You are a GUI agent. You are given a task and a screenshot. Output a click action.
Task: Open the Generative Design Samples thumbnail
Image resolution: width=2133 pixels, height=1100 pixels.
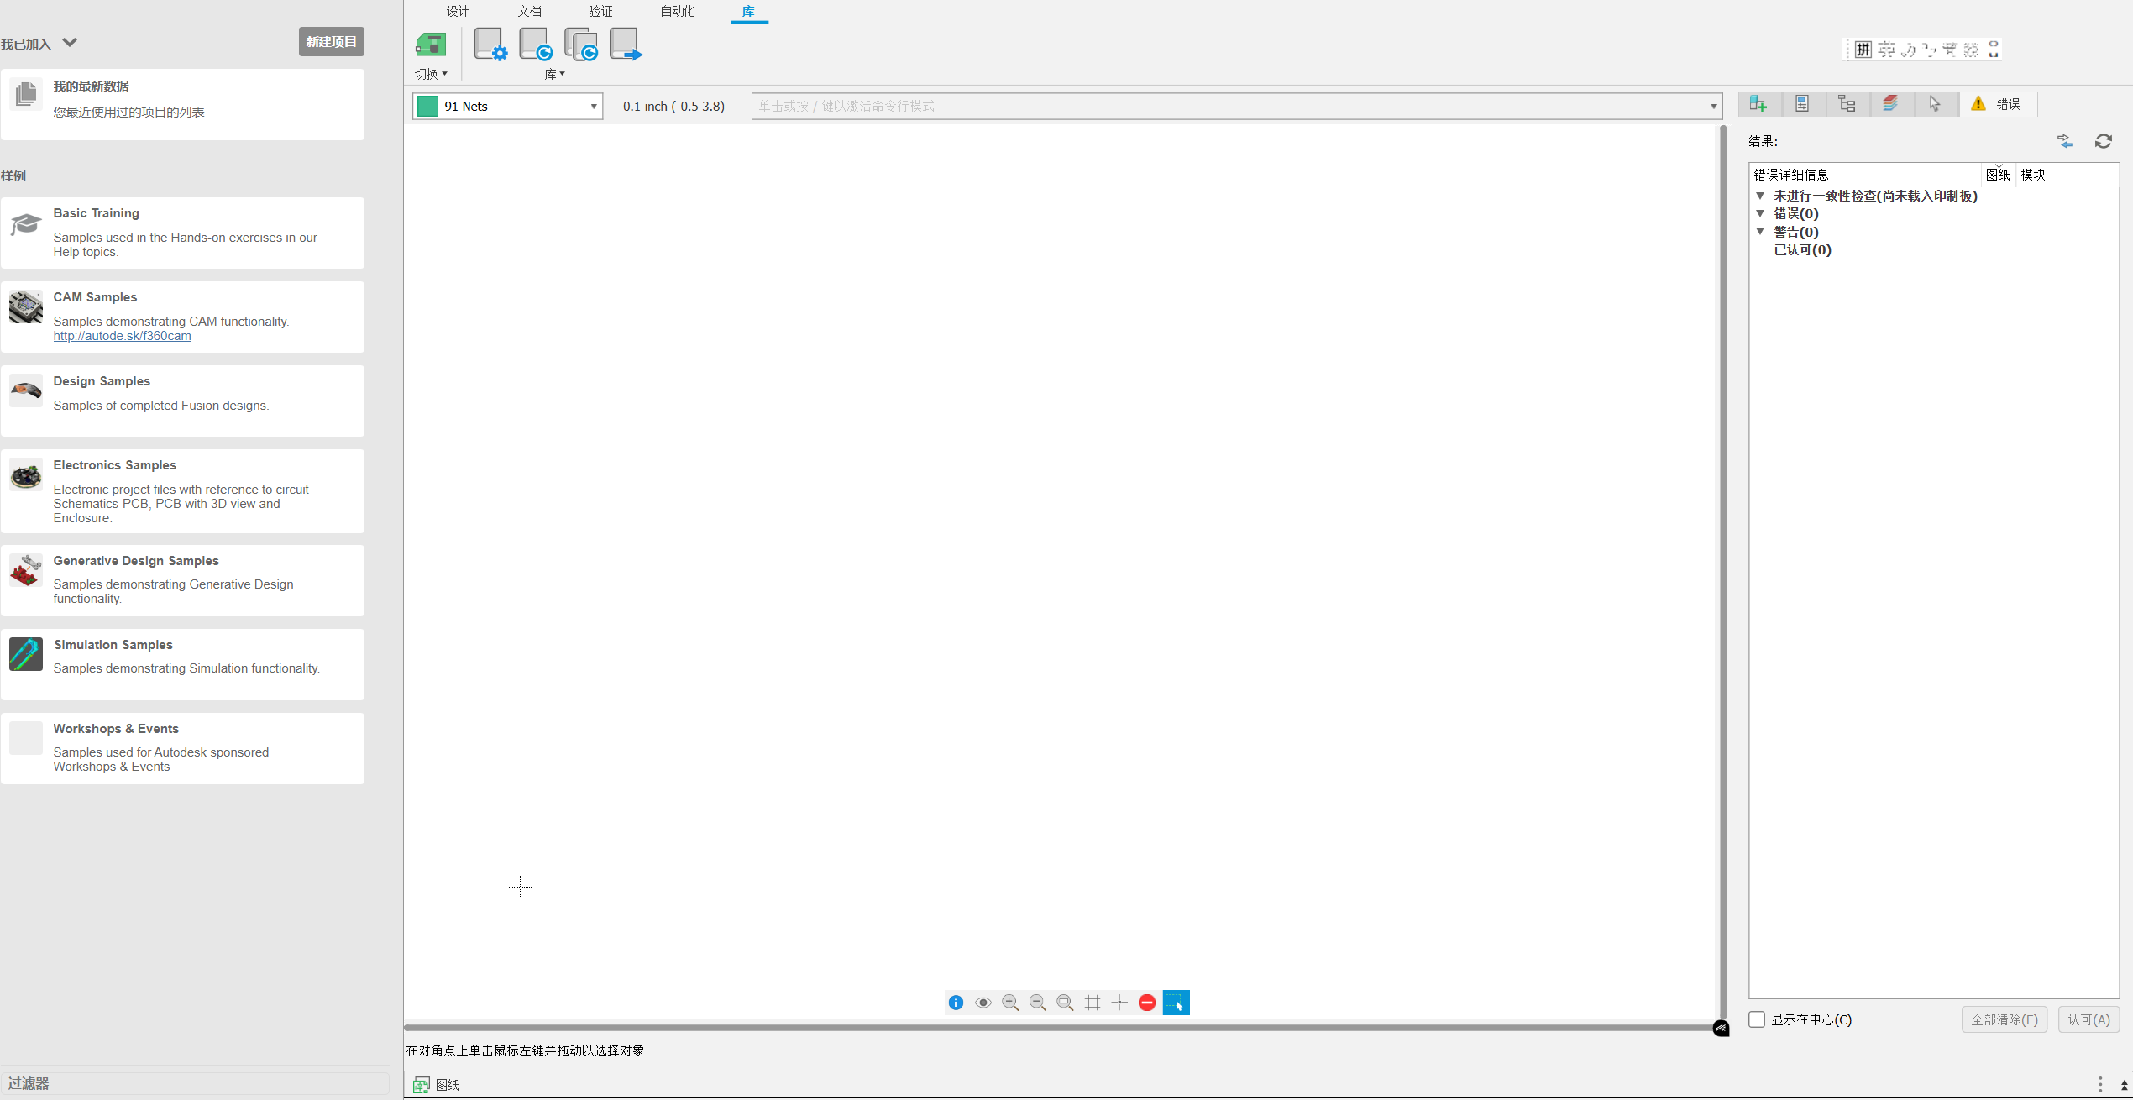tap(26, 570)
